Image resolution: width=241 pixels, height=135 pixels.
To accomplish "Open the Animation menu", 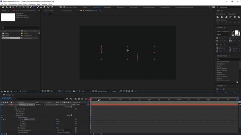I will click(32, 4).
